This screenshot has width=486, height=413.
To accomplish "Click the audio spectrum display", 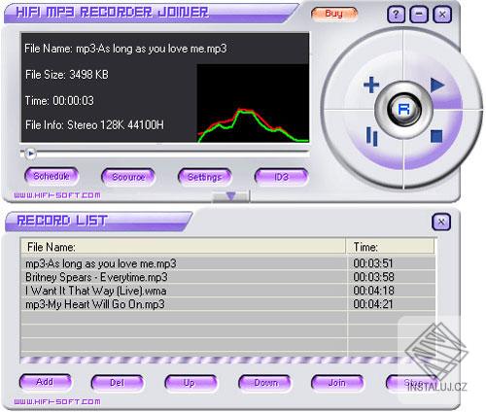I will [253, 103].
